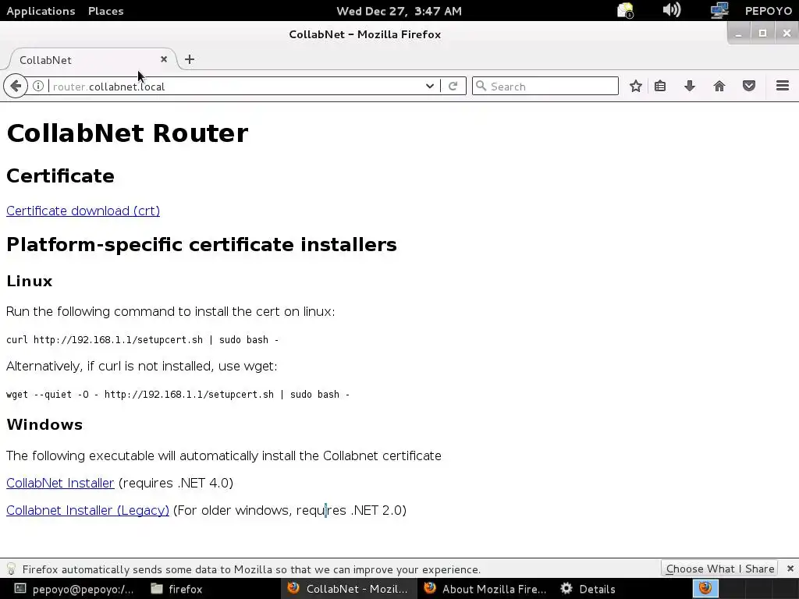The width and height of the screenshot is (799, 599).
Task: Bookmark this page with the star icon
Action: point(635,86)
